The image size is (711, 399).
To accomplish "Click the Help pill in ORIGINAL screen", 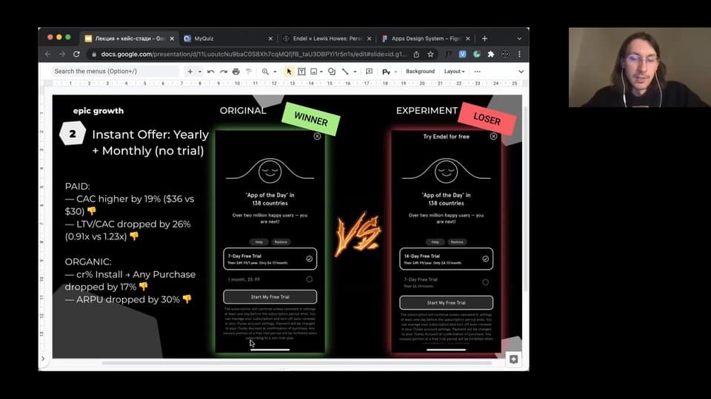I will point(258,242).
